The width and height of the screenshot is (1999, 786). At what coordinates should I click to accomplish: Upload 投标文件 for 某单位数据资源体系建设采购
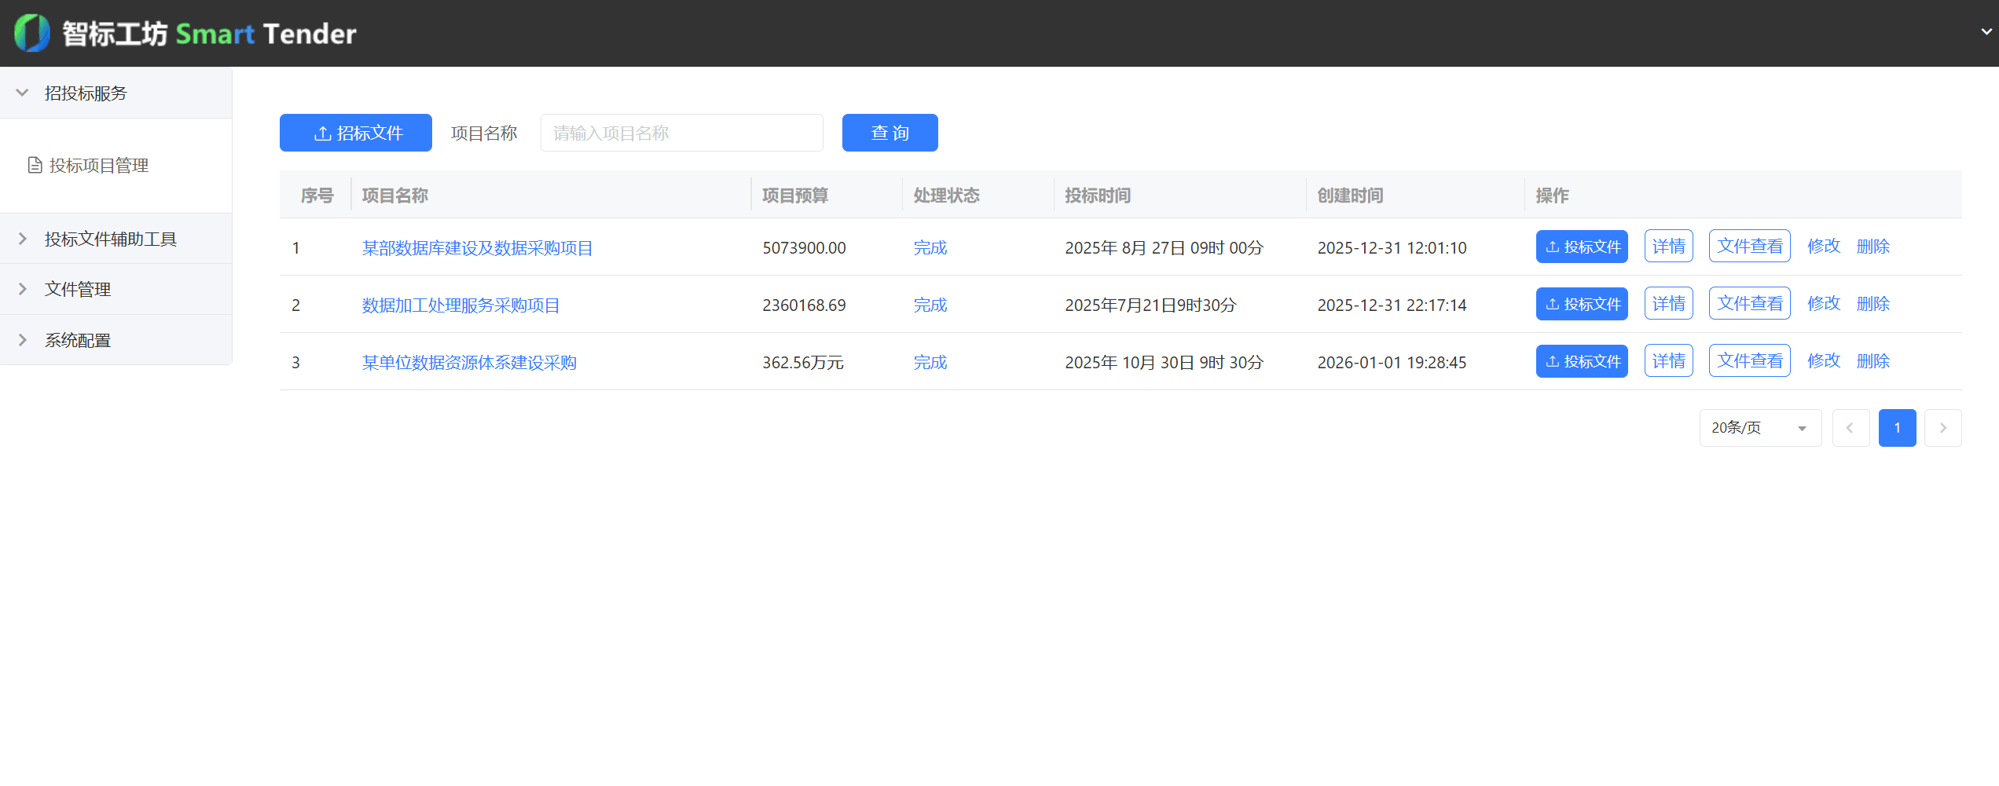(1582, 361)
